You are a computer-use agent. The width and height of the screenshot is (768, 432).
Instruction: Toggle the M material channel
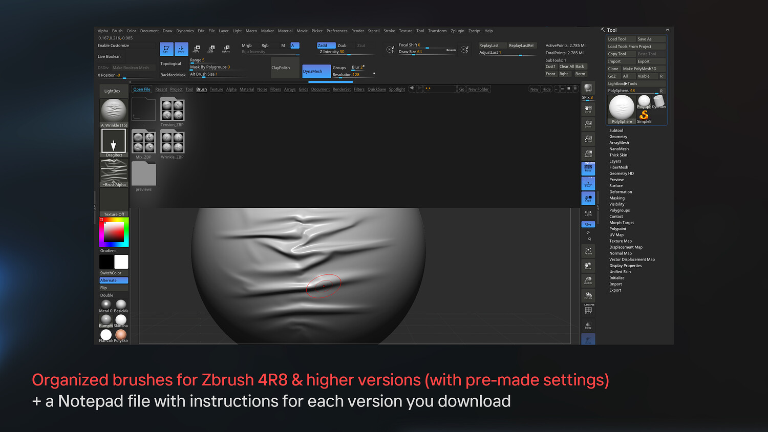click(x=283, y=46)
